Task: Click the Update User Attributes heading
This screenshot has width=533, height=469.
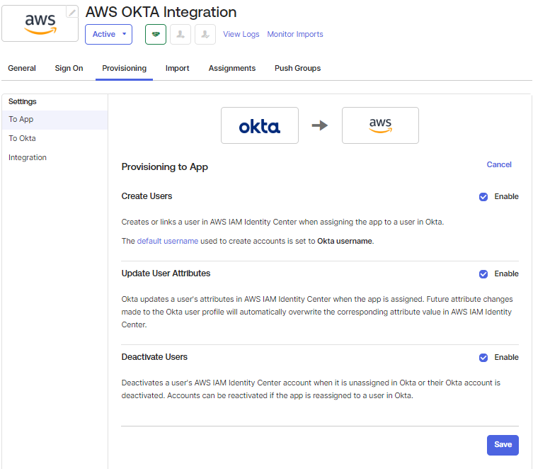Action: point(166,273)
